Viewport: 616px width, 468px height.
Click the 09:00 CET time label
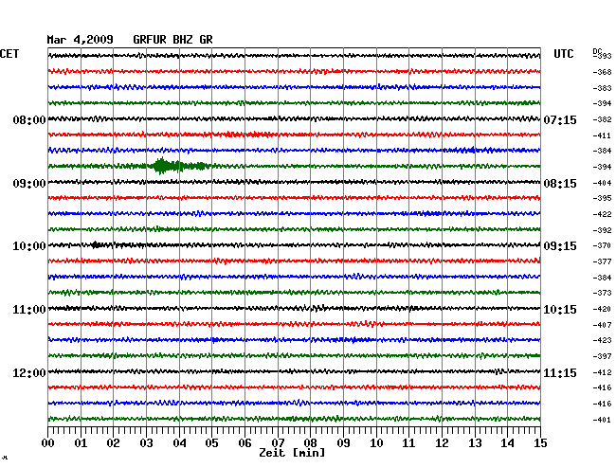click(29, 184)
